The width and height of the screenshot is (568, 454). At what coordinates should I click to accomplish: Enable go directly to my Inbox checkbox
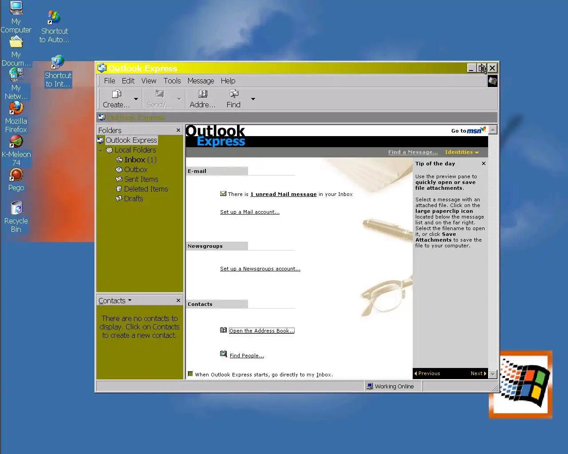tap(190, 374)
